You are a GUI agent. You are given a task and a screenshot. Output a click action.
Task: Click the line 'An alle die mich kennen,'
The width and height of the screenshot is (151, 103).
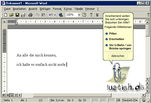click(x=36, y=55)
